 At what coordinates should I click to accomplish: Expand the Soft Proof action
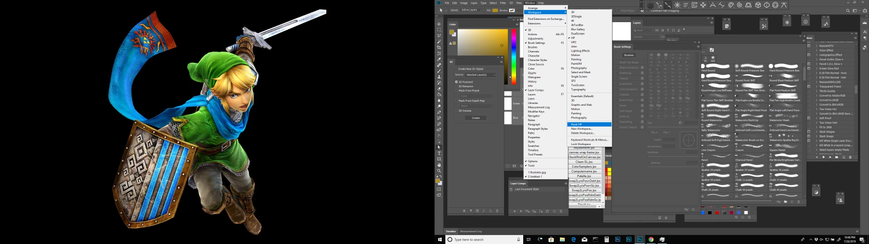[817, 118]
